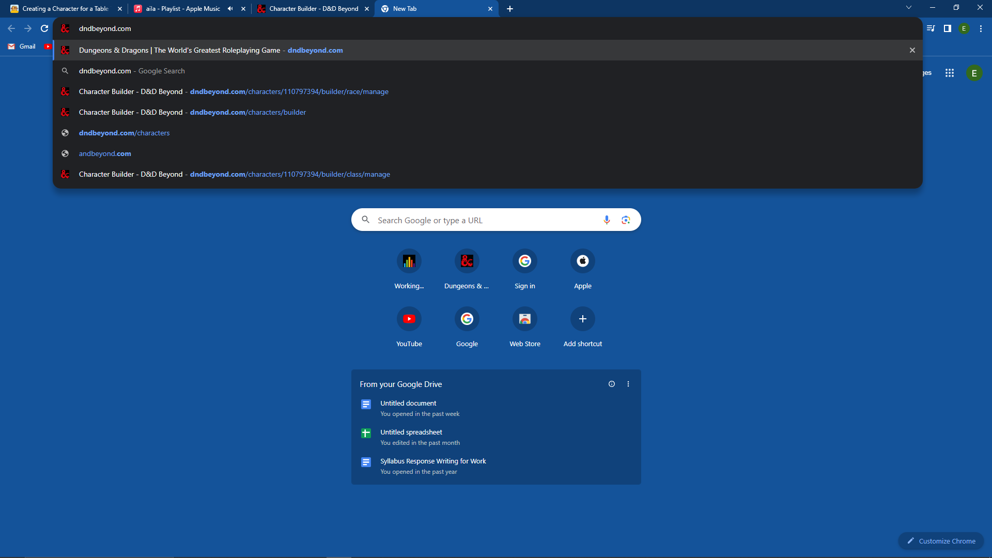Open the Google apps launcher
The image size is (992, 558).
point(950,73)
